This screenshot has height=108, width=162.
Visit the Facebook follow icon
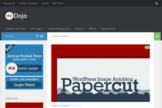pos(37,36)
